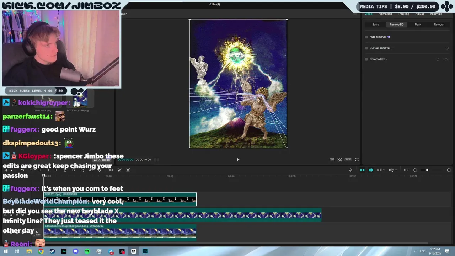This screenshot has width=455, height=256.
Task: Click the Select cursor tool
Action: (x=6, y=170)
